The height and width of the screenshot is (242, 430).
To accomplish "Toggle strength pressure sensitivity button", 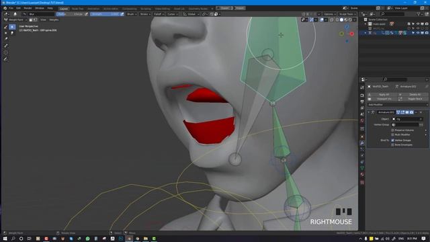I will click(x=122, y=14).
